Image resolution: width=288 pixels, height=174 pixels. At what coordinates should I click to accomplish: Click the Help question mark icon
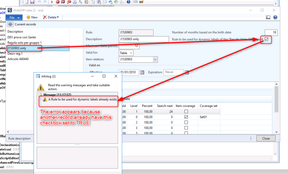275,17
